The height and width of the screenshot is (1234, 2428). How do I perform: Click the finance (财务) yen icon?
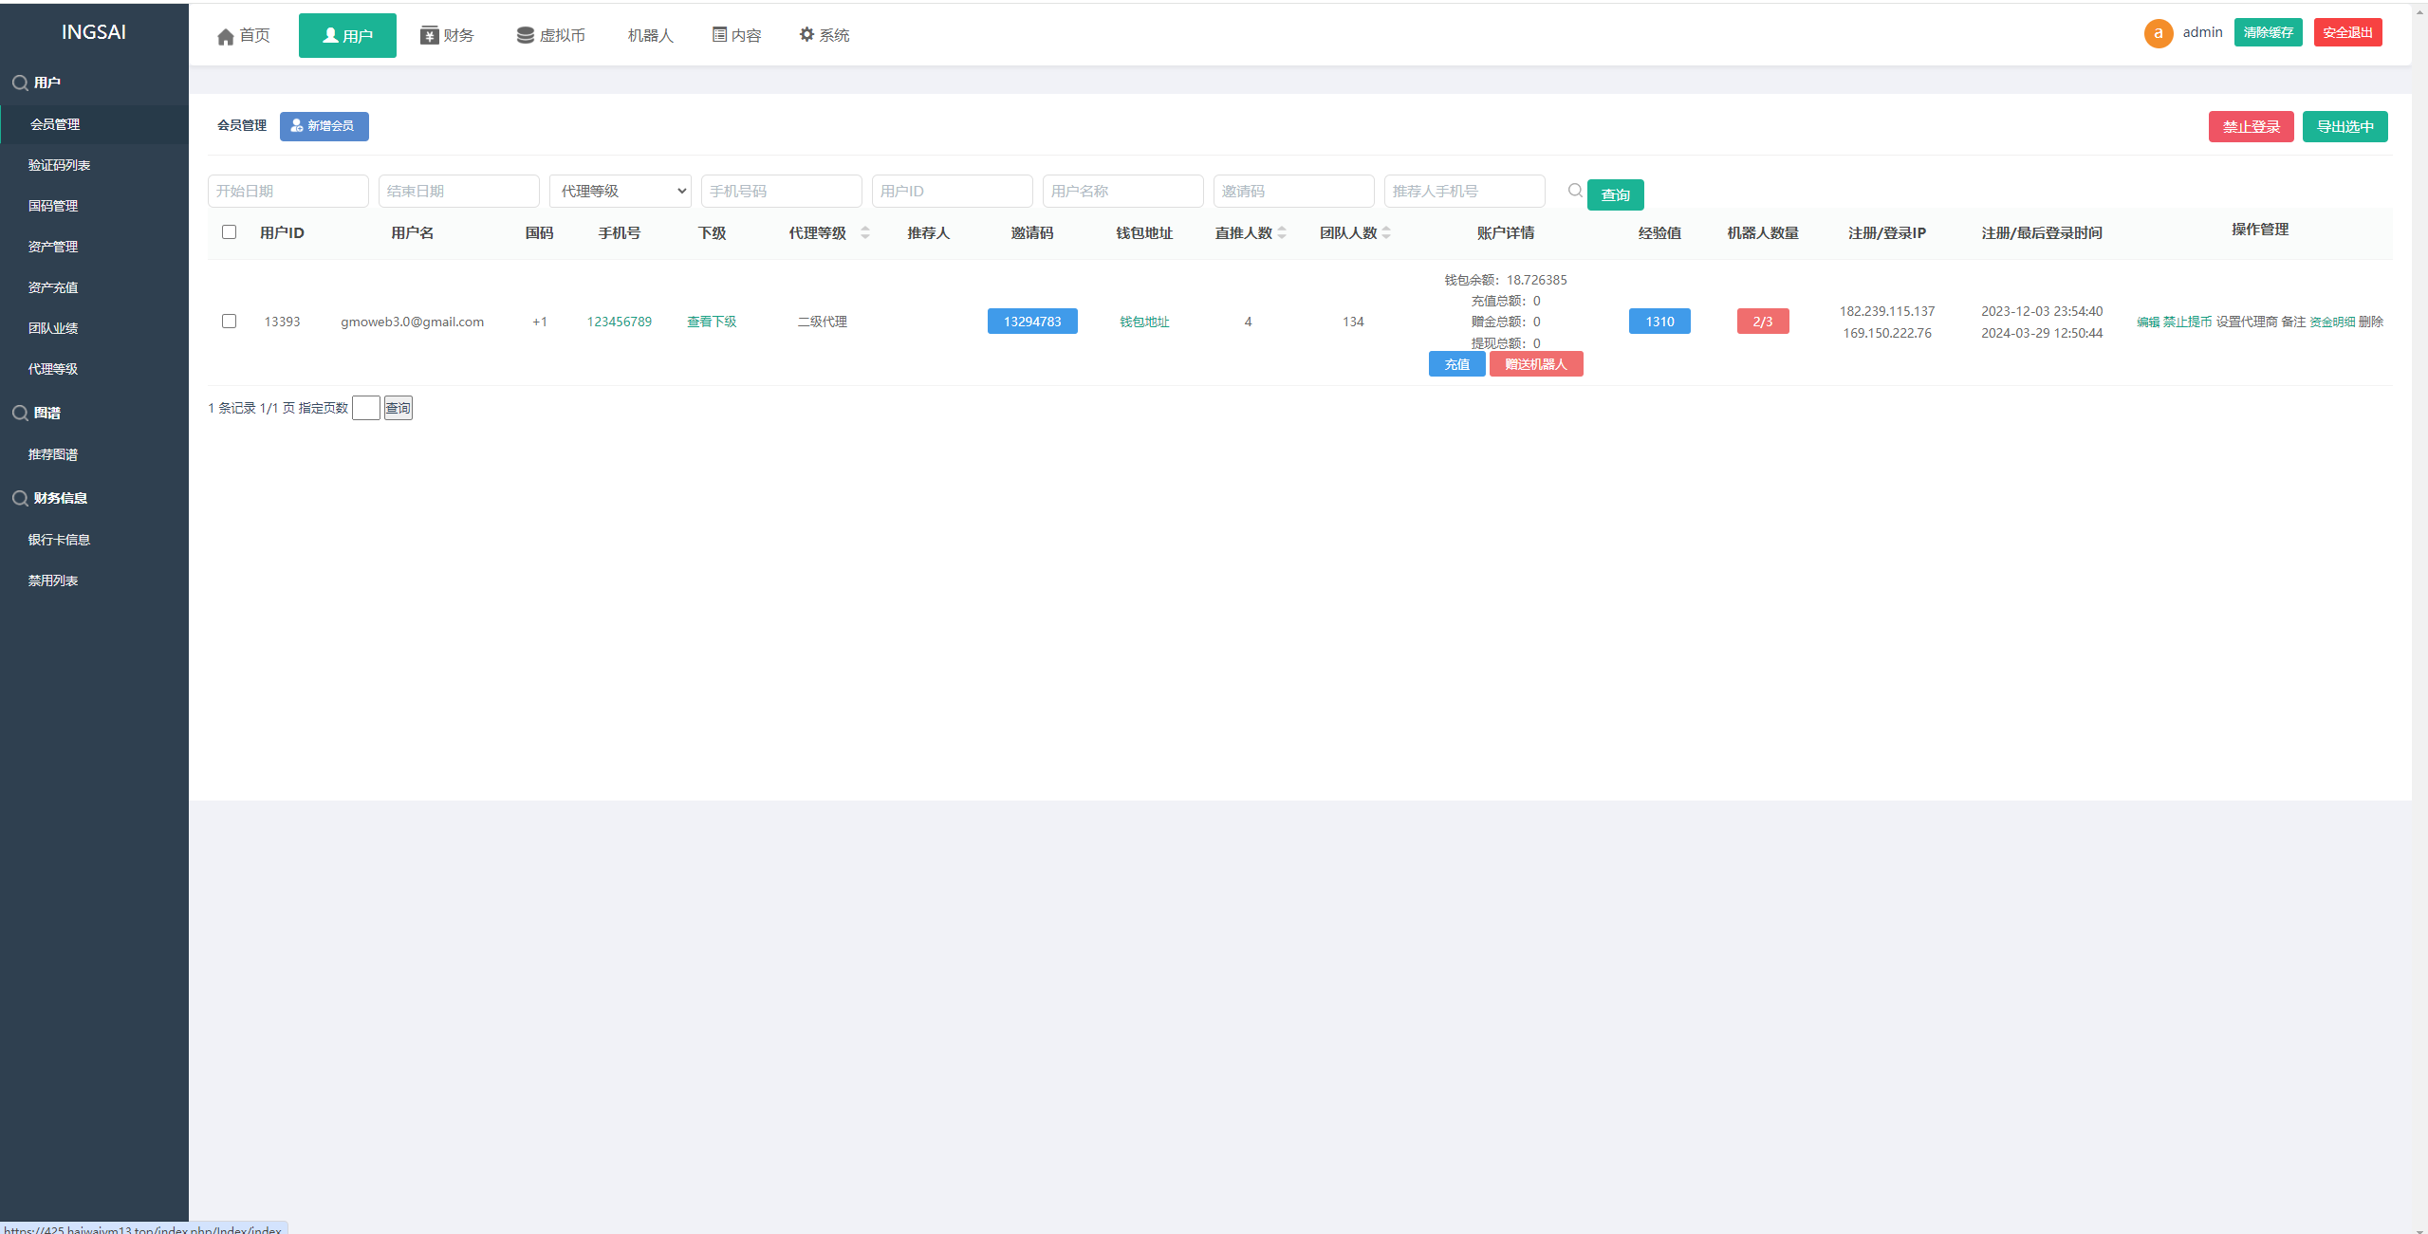coord(429,36)
